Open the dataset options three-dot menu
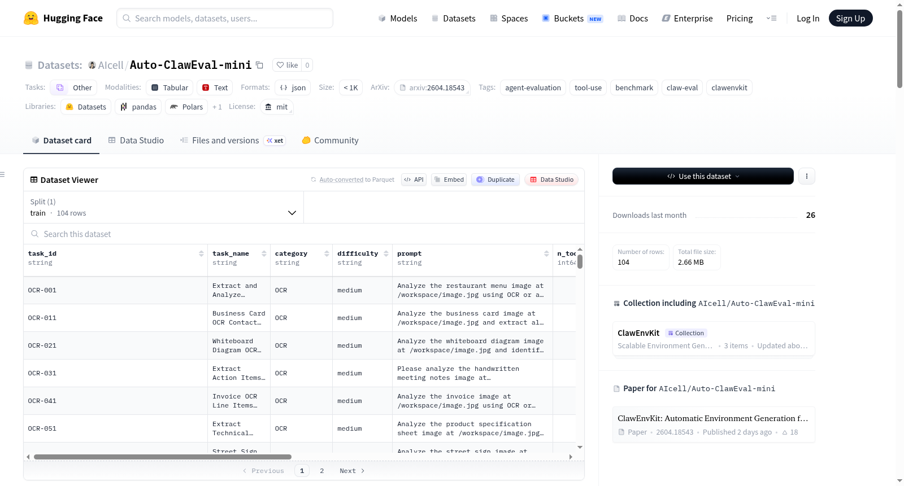Image resolution: width=904 pixels, height=486 pixels. pyautogui.click(x=807, y=176)
